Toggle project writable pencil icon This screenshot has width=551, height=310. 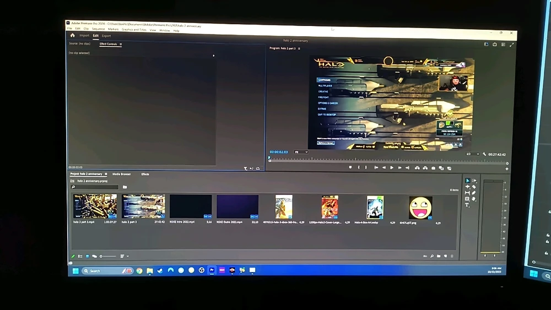(x=73, y=256)
